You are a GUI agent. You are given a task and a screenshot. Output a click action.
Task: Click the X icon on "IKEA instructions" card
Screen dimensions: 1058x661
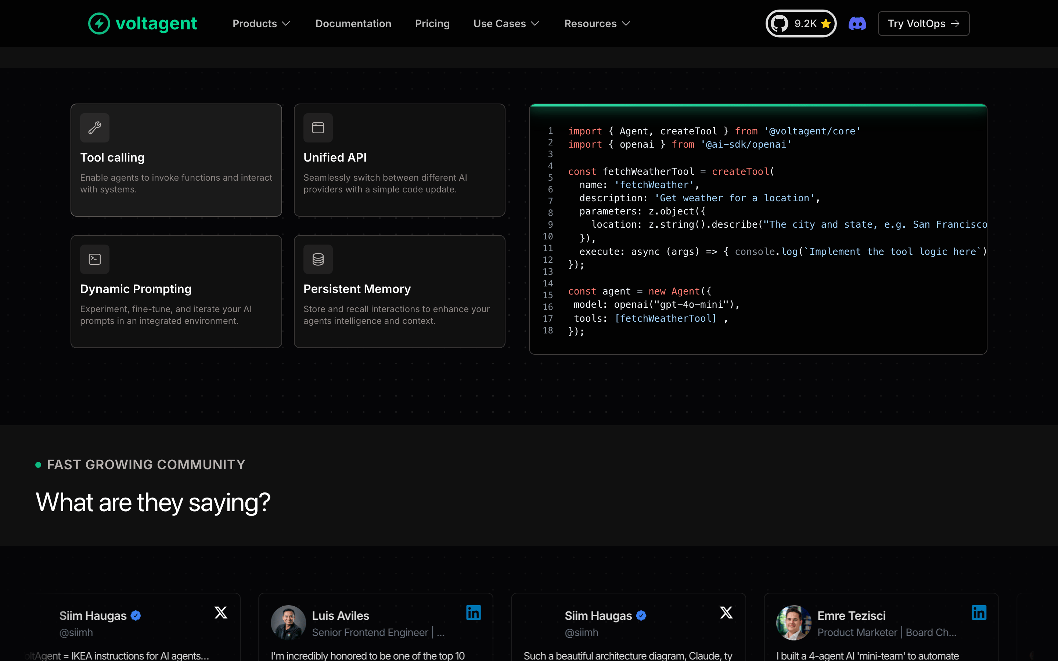click(221, 613)
